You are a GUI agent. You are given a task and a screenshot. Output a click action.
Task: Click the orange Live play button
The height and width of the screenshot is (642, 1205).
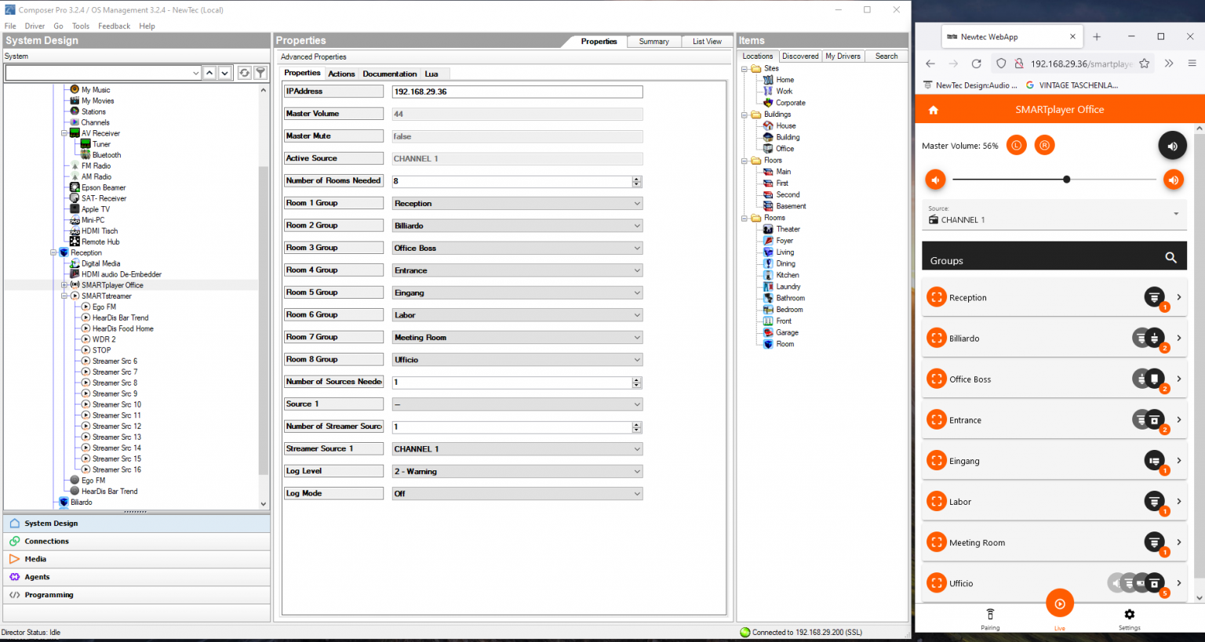point(1059,604)
